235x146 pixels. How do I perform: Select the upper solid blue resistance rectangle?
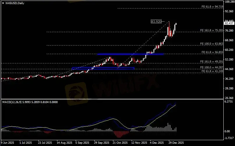click(x=130, y=54)
